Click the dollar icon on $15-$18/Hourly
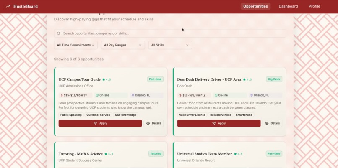 [62, 95]
